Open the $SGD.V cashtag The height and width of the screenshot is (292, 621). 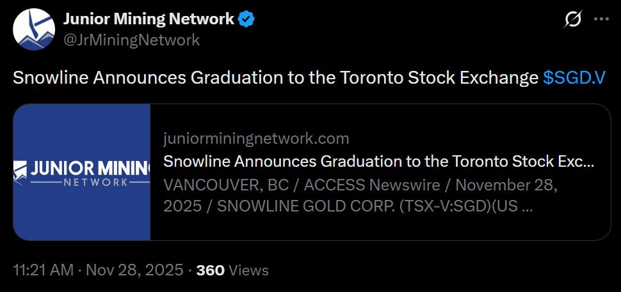[574, 77]
